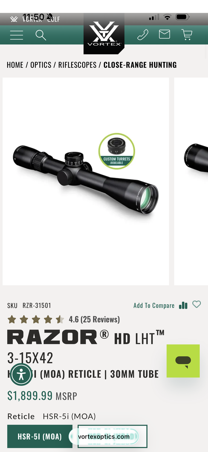This screenshot has width=208, height=452.
Task: Tap the main riflescope product image
Action: (x=86, y=181)
